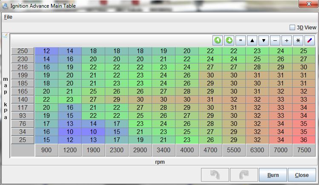
Task: Open the File menu
Action: [8, 17]
